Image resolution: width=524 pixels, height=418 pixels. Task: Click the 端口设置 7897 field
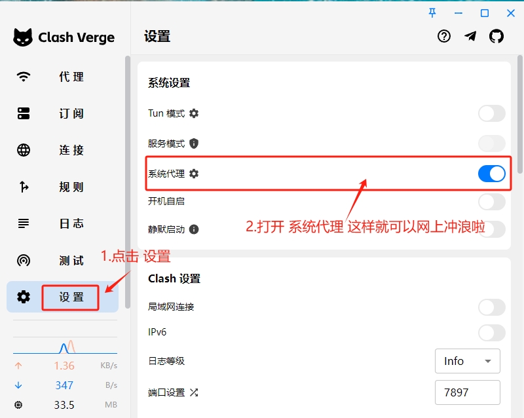point(468,392)
